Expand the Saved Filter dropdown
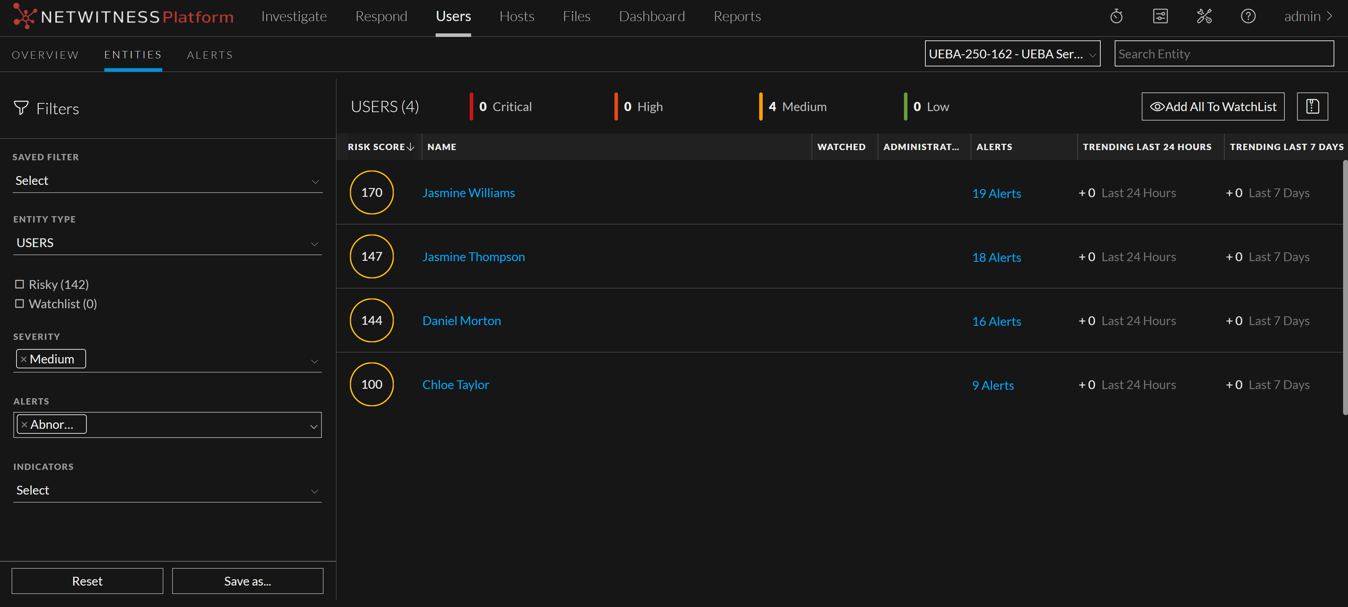Viewport: 1348px width, 607px height. click(167, 181)
